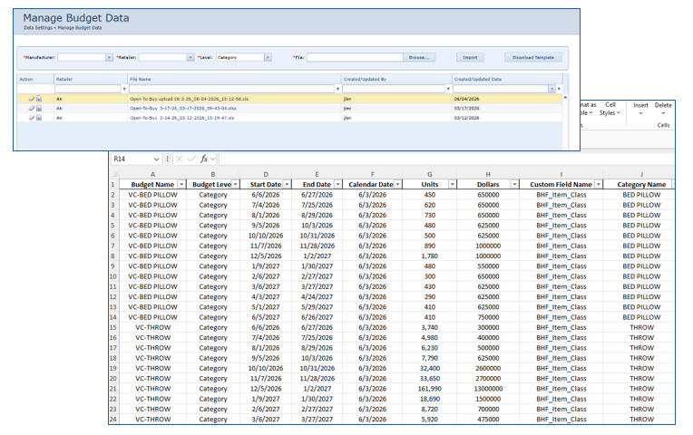Click the Created/Updated By filter text box

(394, 89)
